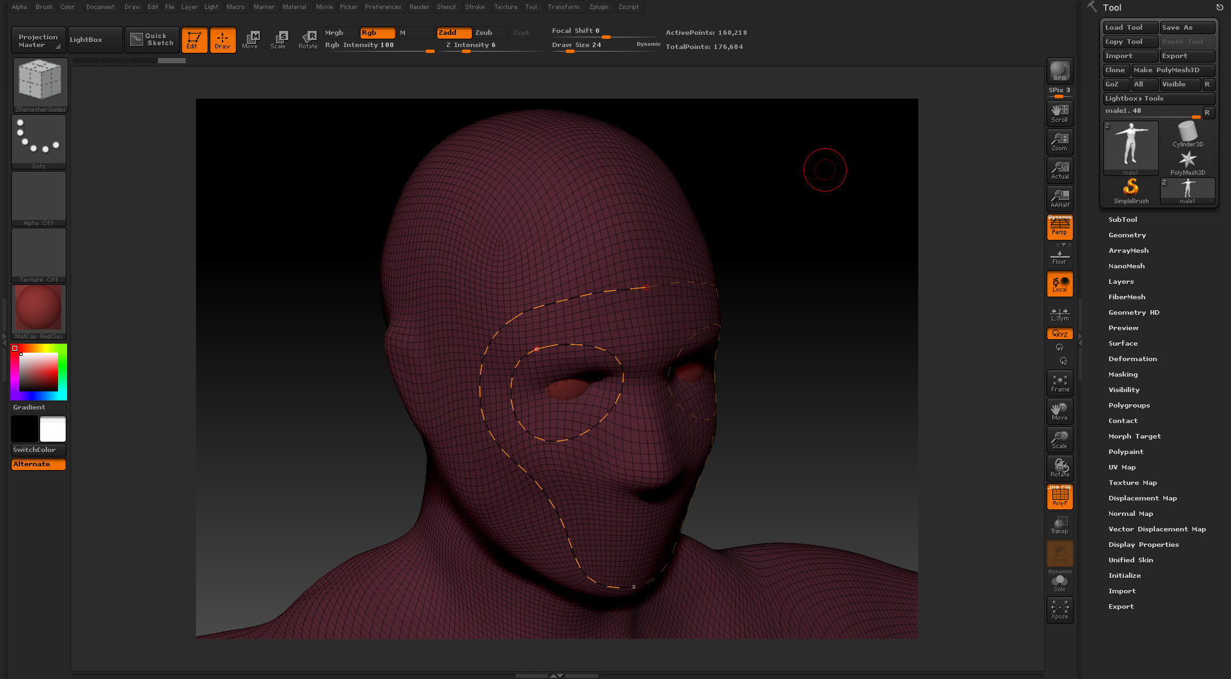Image resolution: width=1231 pixels, height=679 pixels.
Task: Expand the SubTool section
Action: pos(1123,220)
